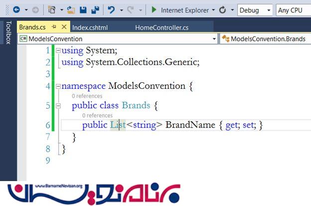Click the browser Refresh icon
The height and width of the screenshot is (206, 311).
pyautogui.click(x=222, y=9)
